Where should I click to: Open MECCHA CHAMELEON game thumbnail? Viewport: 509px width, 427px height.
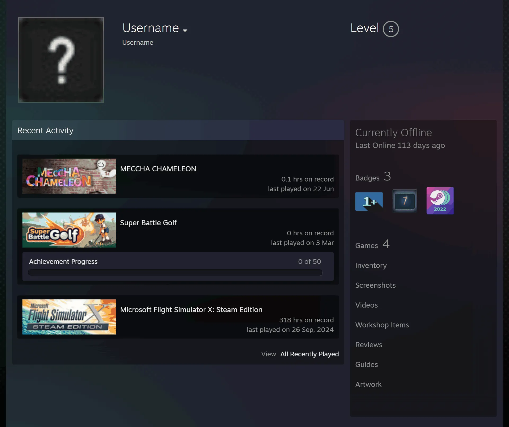(x=69, y=176)
